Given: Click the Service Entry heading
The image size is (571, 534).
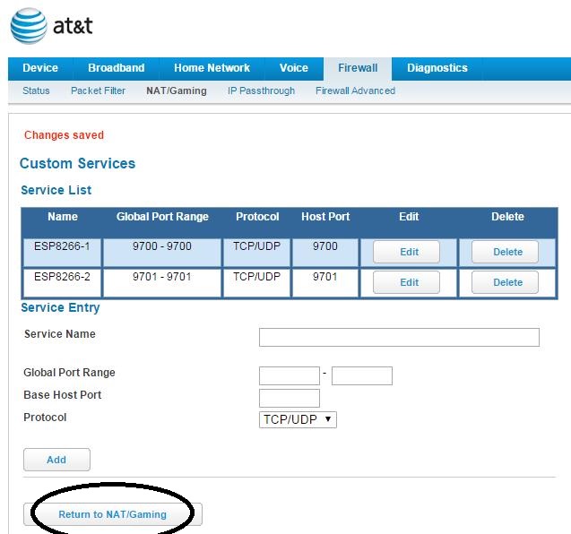Looking at the screenshot, I should coord(60,308).
